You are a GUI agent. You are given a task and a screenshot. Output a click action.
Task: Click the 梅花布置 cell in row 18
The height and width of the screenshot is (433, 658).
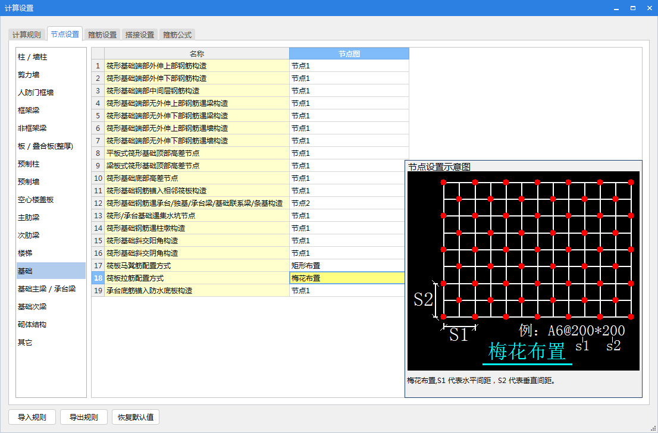point(347,278)
